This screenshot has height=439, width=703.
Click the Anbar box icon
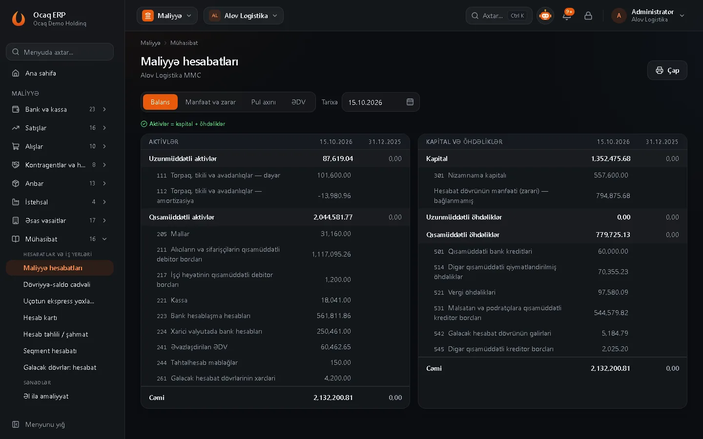point(16,183)
